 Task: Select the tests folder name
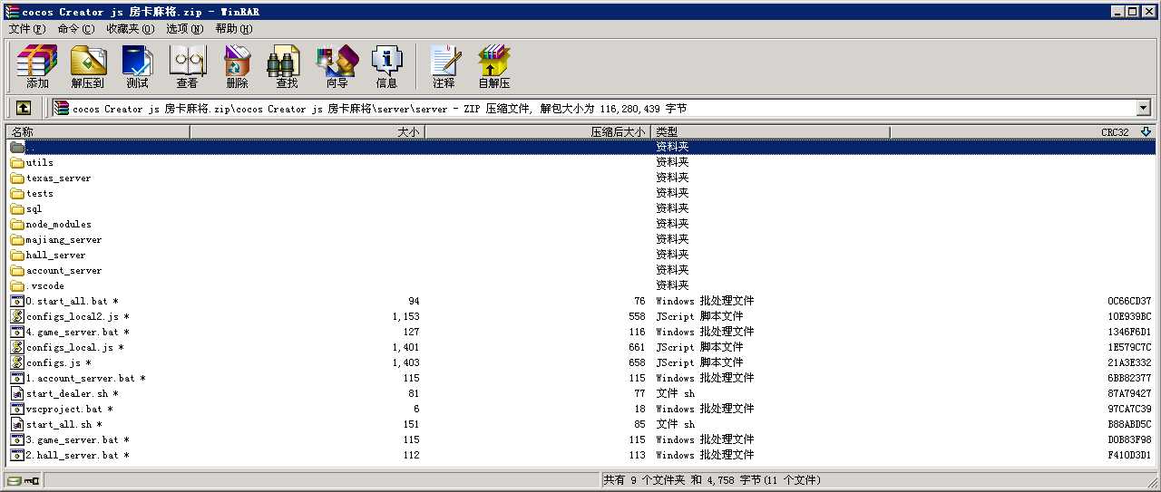[40, 194]
